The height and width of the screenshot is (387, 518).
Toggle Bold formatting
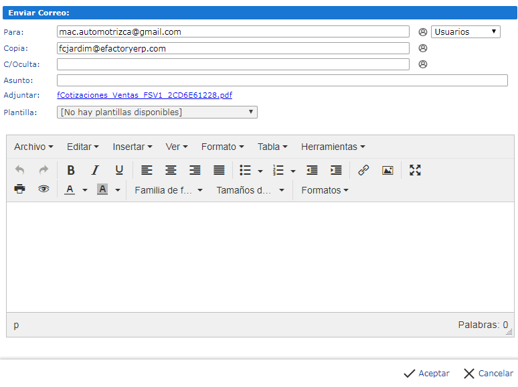click(x=71, y=170)
